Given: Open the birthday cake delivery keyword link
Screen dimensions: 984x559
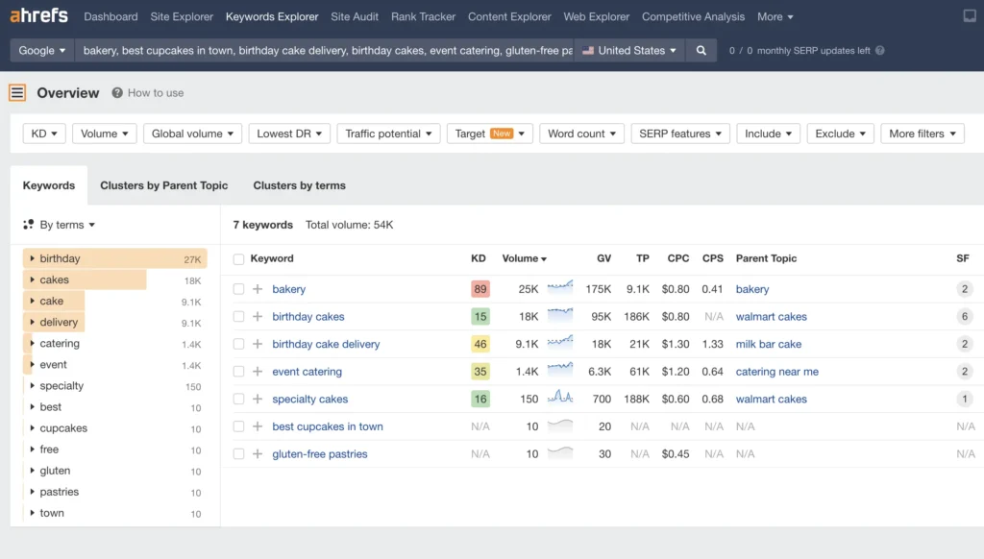Looking at the screenshot, I should pos(326,344).
